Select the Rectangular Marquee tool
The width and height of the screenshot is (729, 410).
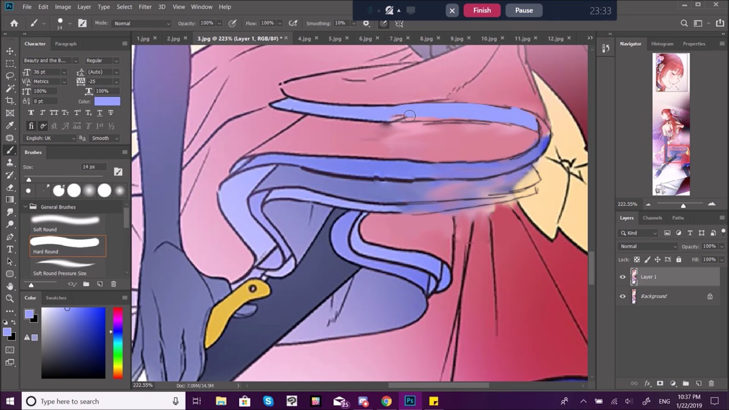pos(10,64)
